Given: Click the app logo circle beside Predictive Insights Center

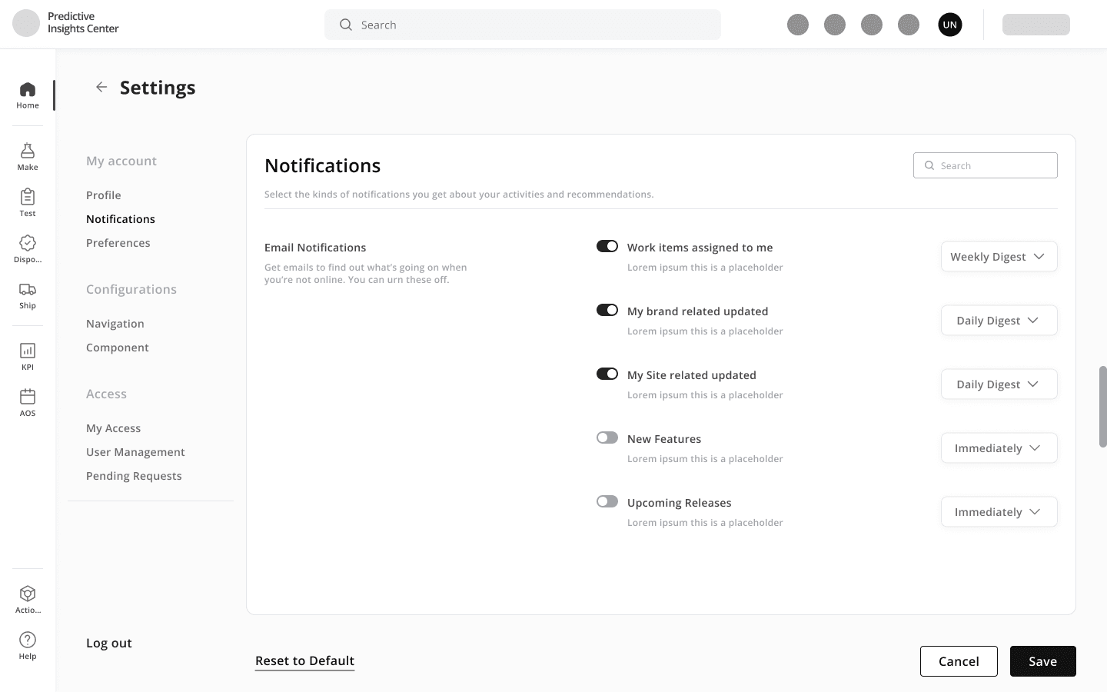Looking at the screenshot, I should click(x=26, y=23).
